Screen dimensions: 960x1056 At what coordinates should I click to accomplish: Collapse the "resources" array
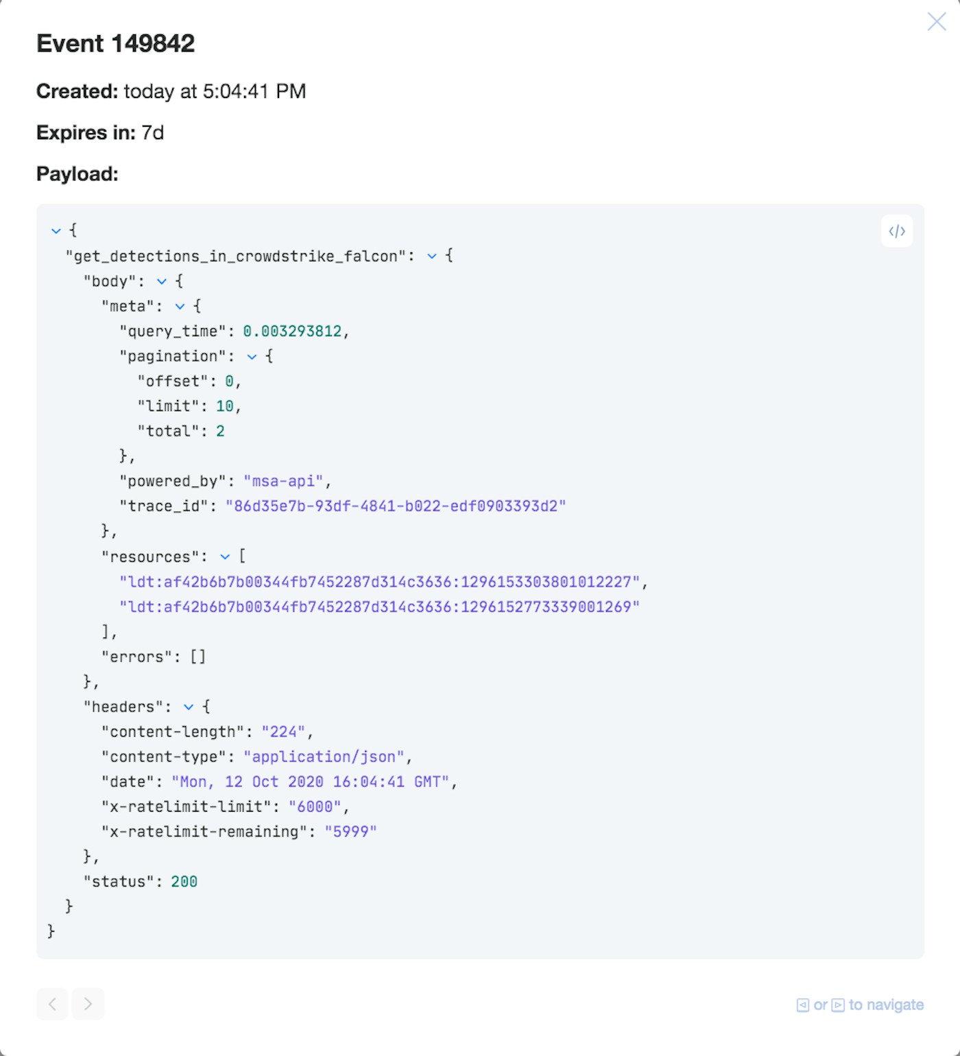[225, 556]
